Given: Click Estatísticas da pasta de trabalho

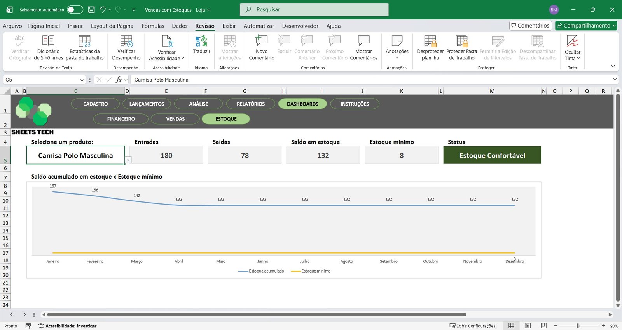Looking at the screenshot, I should point(84,41).
